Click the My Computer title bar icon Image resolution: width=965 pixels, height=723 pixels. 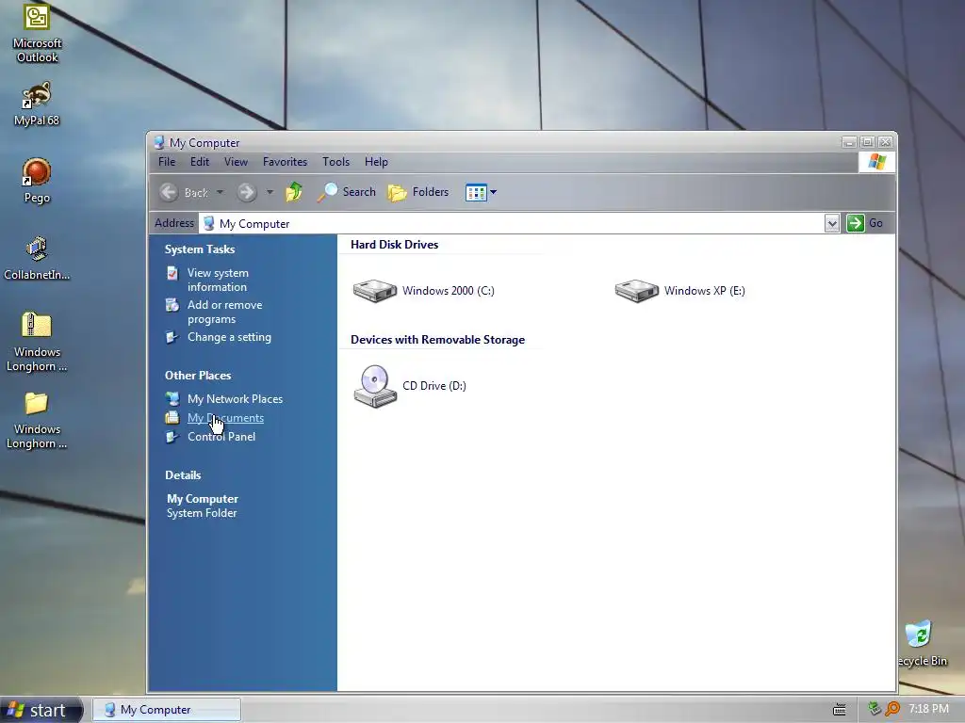(x=159, y=143)
